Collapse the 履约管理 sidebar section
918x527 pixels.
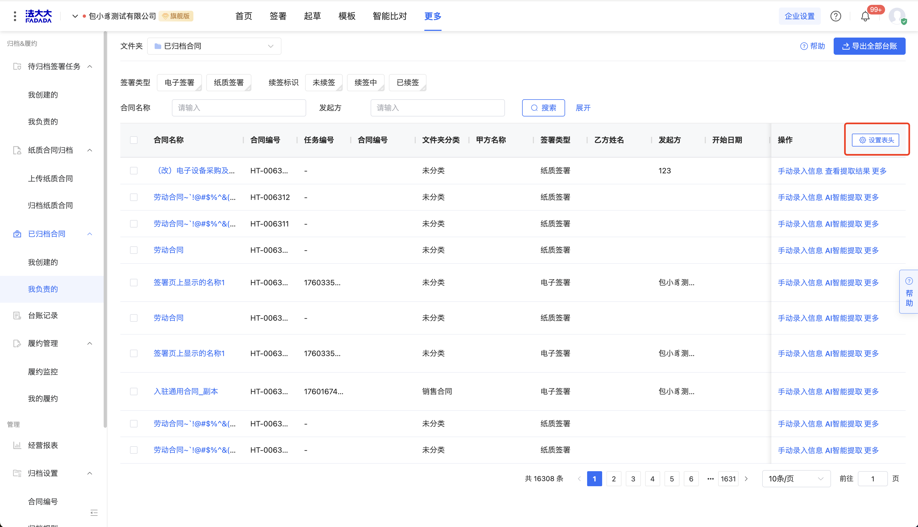[90, 343]
